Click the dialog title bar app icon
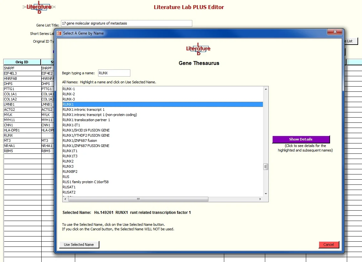 [x=59, y=33]
